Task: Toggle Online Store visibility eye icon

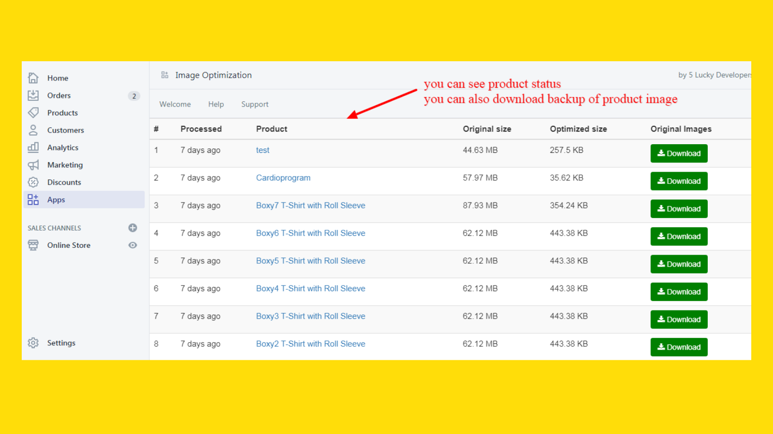Action: tap(132, 245)
